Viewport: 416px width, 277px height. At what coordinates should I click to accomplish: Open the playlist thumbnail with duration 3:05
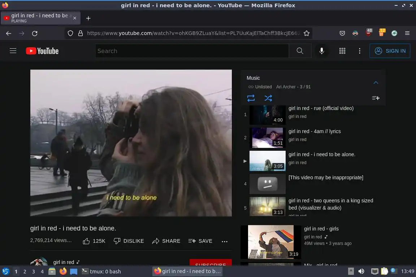point(268,161)
